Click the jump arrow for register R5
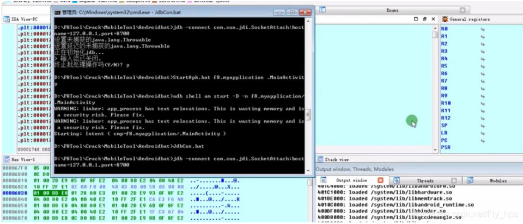 coord(482,66)
